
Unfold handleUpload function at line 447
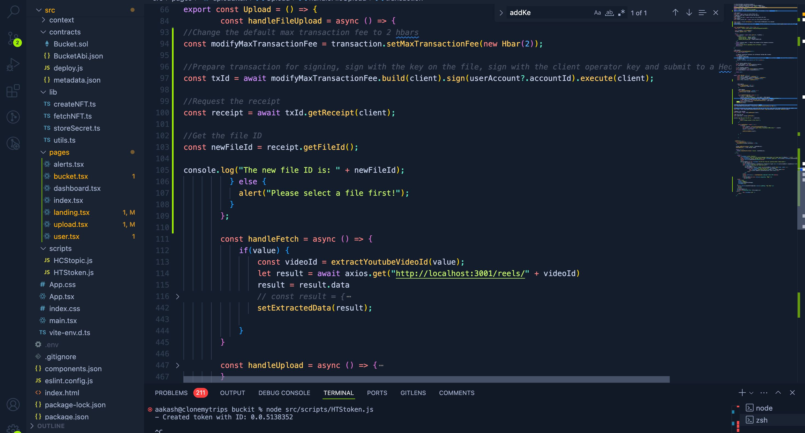177,365
